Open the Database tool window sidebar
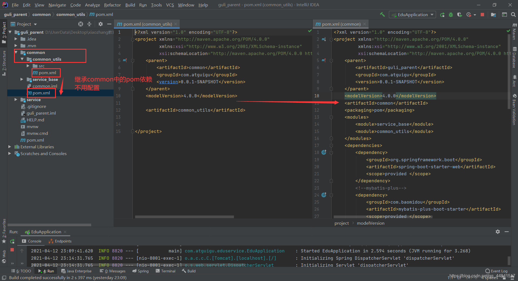Image resolution: width=518 pixels, height=281 pixels. (x=514, y=57)
